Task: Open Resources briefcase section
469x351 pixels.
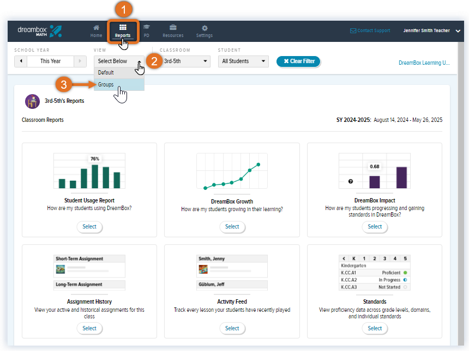Action: (173, 31)
